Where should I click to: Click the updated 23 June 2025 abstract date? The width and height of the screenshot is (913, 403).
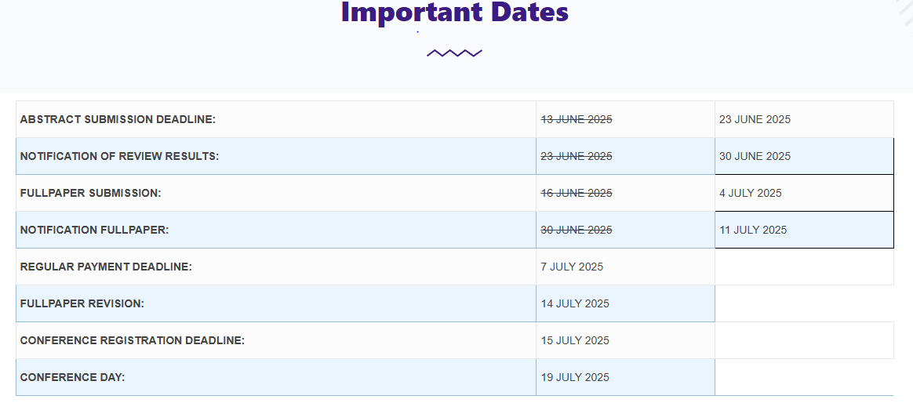pos(755,119)
